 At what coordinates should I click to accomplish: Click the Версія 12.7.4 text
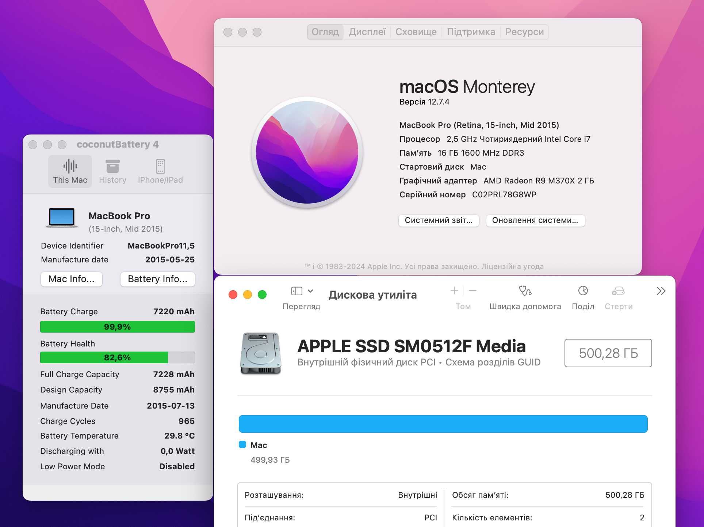424,102
